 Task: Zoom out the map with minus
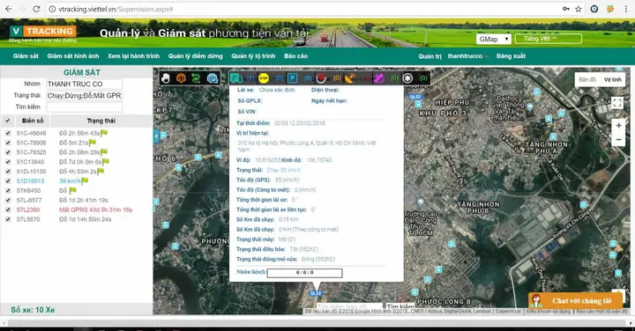point(618,140)
